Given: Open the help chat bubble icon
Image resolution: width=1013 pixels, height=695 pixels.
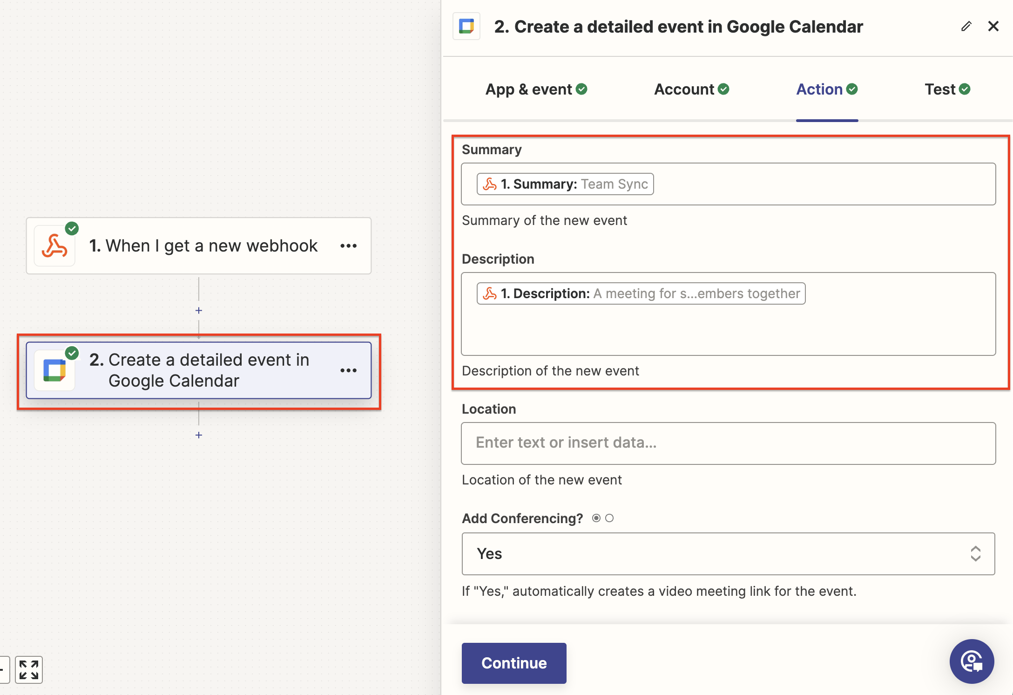Looking at the screenshot, I should pyautogui.click(x=972, y=661).
